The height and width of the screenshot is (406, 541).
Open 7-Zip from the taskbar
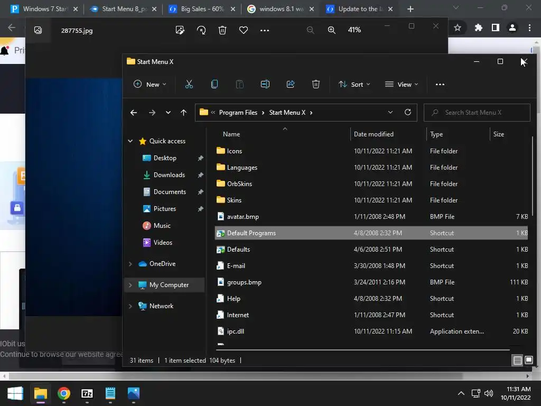[87, 393]
